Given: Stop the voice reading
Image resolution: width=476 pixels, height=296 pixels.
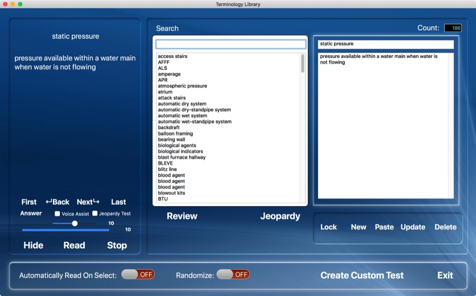Looking at the screenshot, I should point(117,245).
